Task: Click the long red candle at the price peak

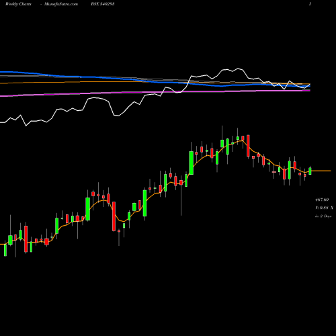Action: [x=248, y=146]
